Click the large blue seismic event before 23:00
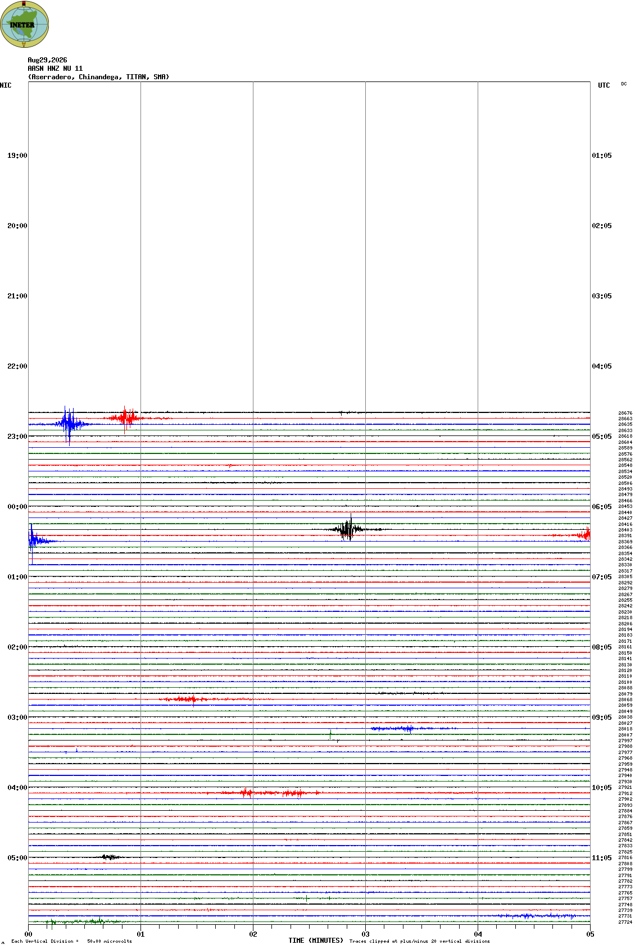Image resolution: width=635 pixels, height=949 pixels. coord(69,425)
